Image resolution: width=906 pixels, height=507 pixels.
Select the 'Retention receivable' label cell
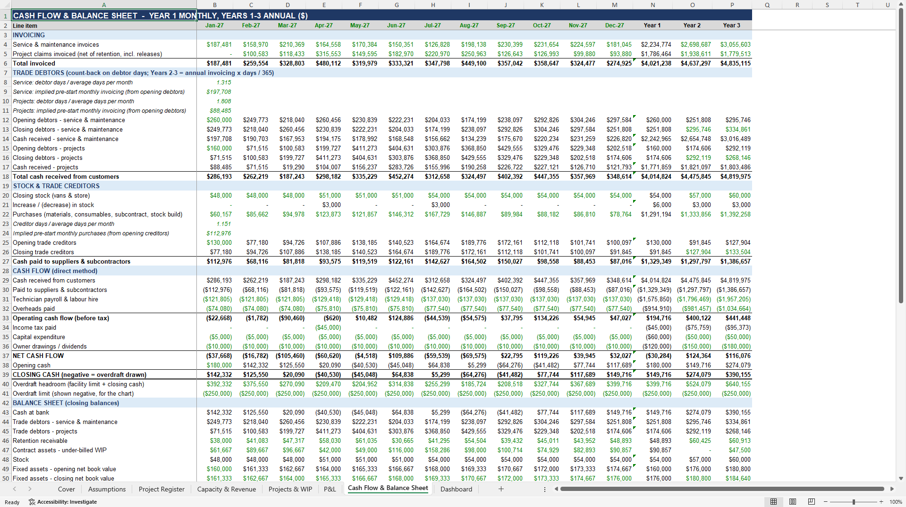click(104, 441)
